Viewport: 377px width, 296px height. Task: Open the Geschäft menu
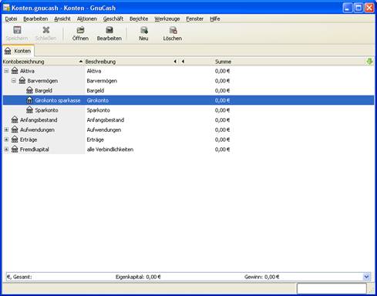[113, 18]
